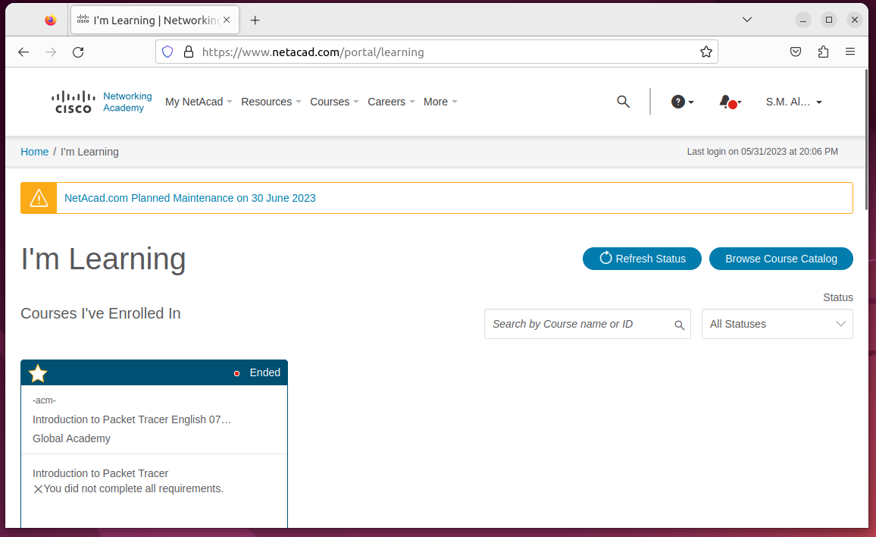Click the Cisco Networking Academy logo
Viewport: 876px width, 537px height.
101,102
